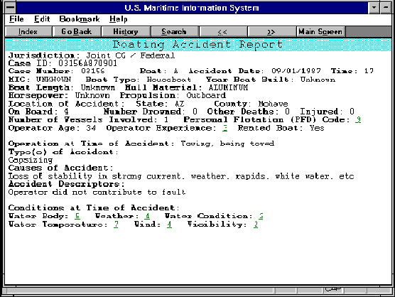Click the Boating Accident Report heading
Viewport: 395px width, 297px height.
[197, 45]
